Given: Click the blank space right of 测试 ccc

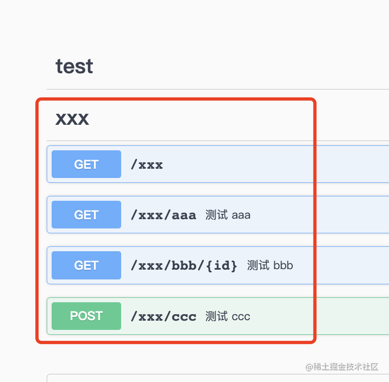Looking at the screenshot, I should tap(320, 316).
